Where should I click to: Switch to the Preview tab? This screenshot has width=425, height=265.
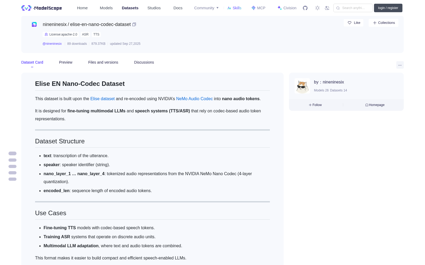(66, 62)
